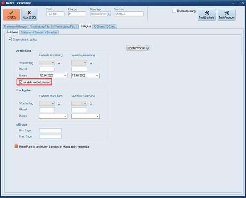Open the Späteste Anmietung Datum dropdown

point(97,75)
